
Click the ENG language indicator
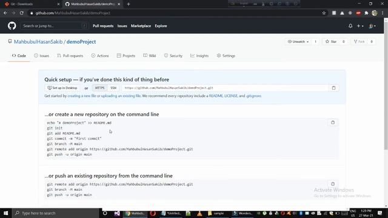point(353,213)
